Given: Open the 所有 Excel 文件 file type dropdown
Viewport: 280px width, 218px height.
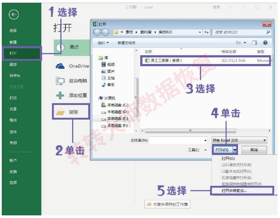Looking at the screenshot, I should (x=239, y=140).
